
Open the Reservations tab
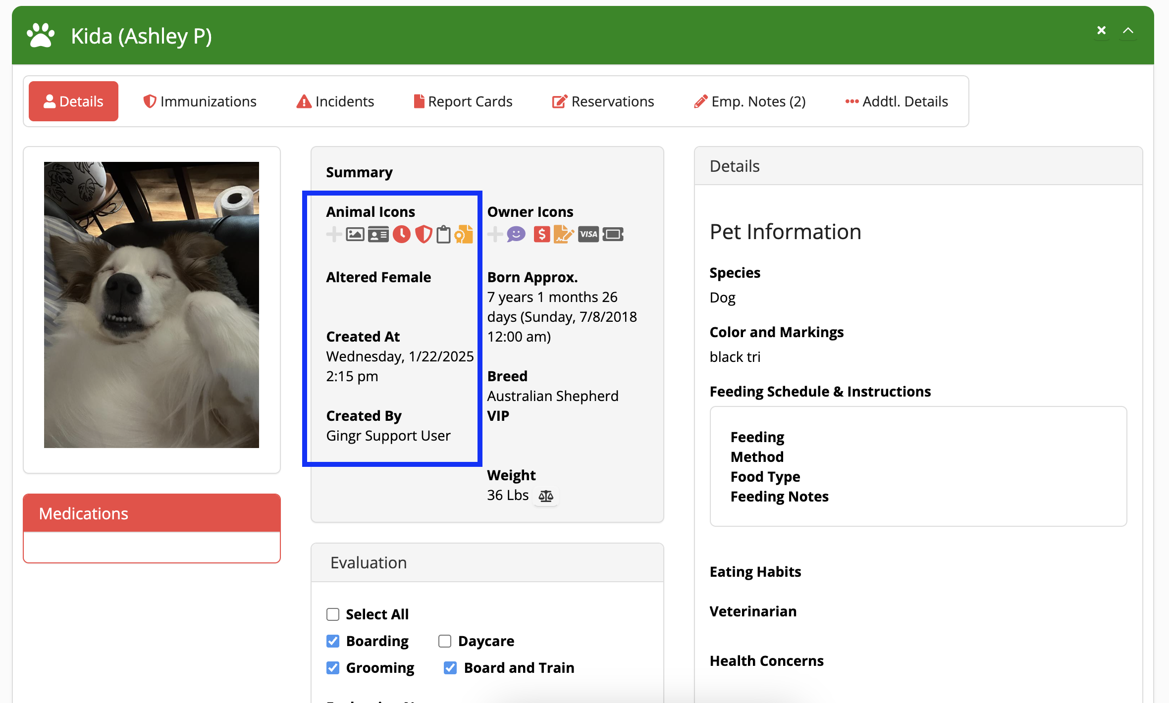click(603, 101)
